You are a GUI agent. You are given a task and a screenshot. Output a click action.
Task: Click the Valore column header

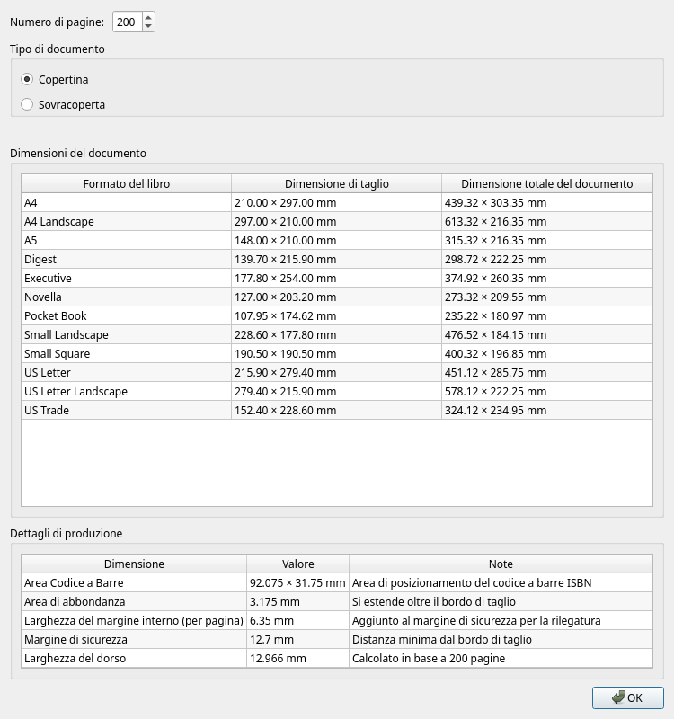298,564
